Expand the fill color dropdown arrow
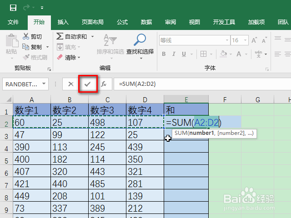Screen dimensions: 291x218 pyautogui.click(x=231, y=54)
